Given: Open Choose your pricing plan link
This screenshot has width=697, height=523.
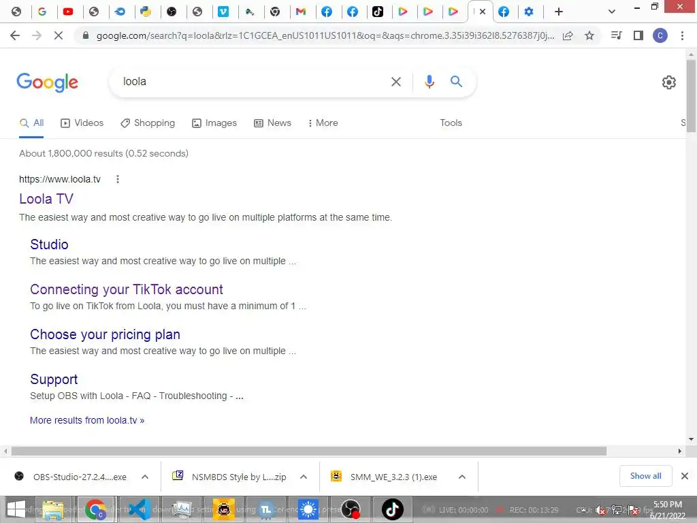Looking at the screenshot, I should tap(106, 334).
